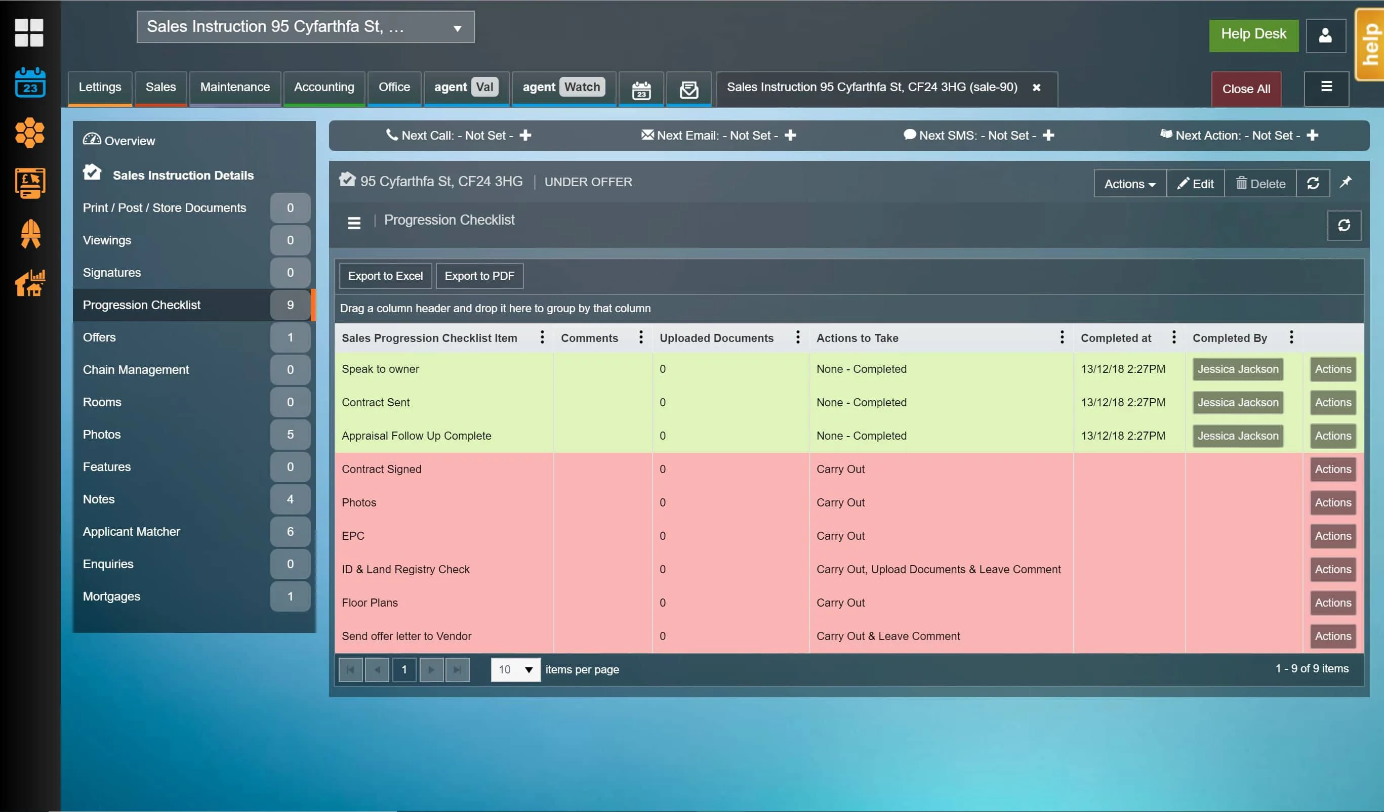Pin the panel with pushpin icon
This screenshot has width=1384, height=812.
click(1345, 182)
